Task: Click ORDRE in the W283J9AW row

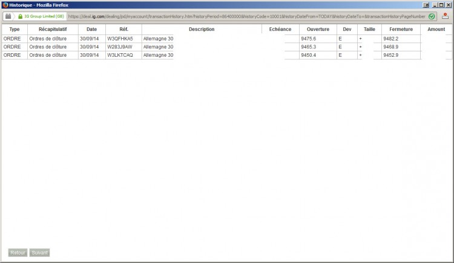Action: 12,47
